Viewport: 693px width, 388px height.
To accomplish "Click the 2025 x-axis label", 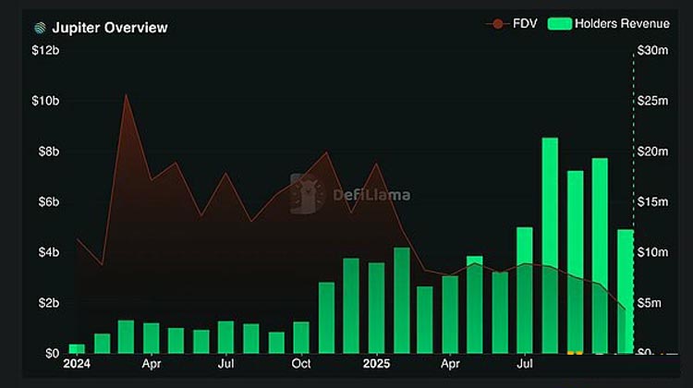I will (x=376, y=364).
